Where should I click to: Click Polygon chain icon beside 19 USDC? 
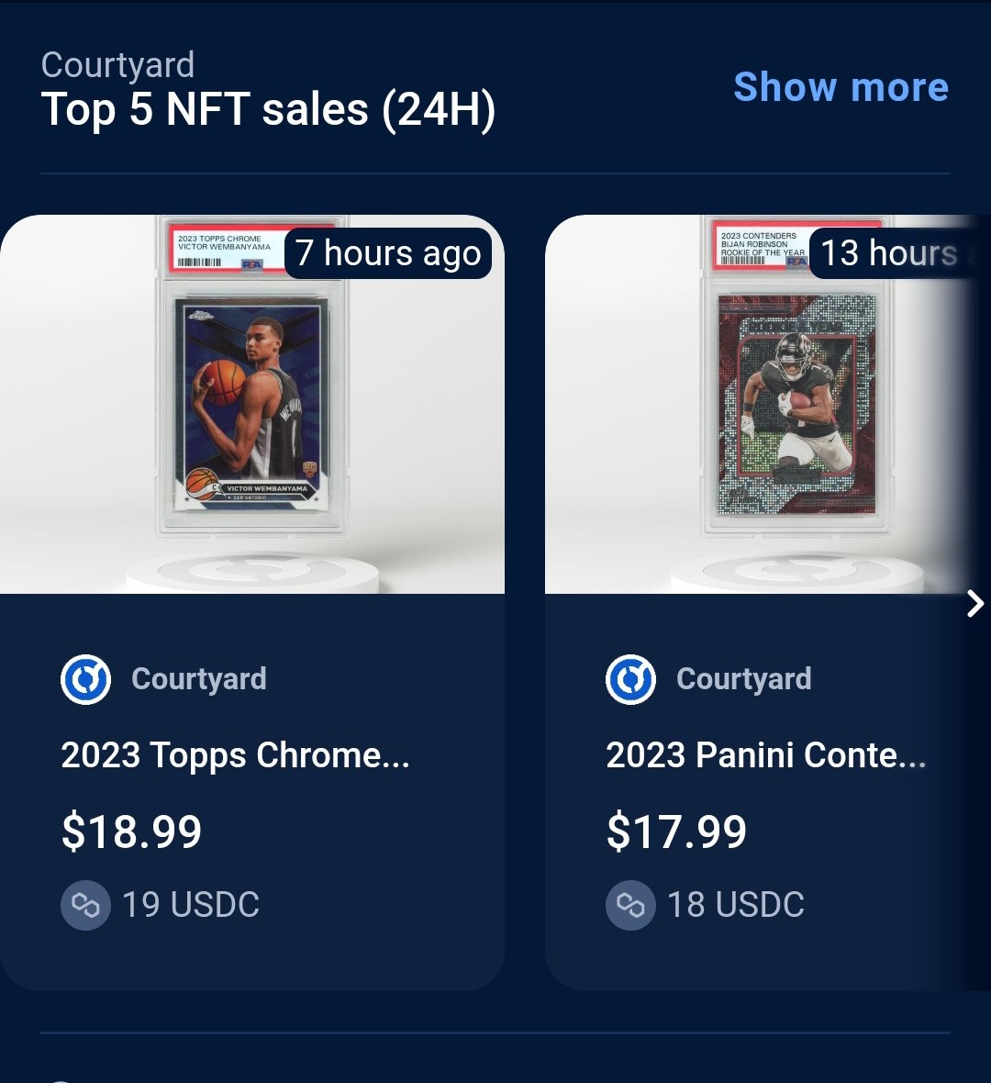[x=85, y=905]
